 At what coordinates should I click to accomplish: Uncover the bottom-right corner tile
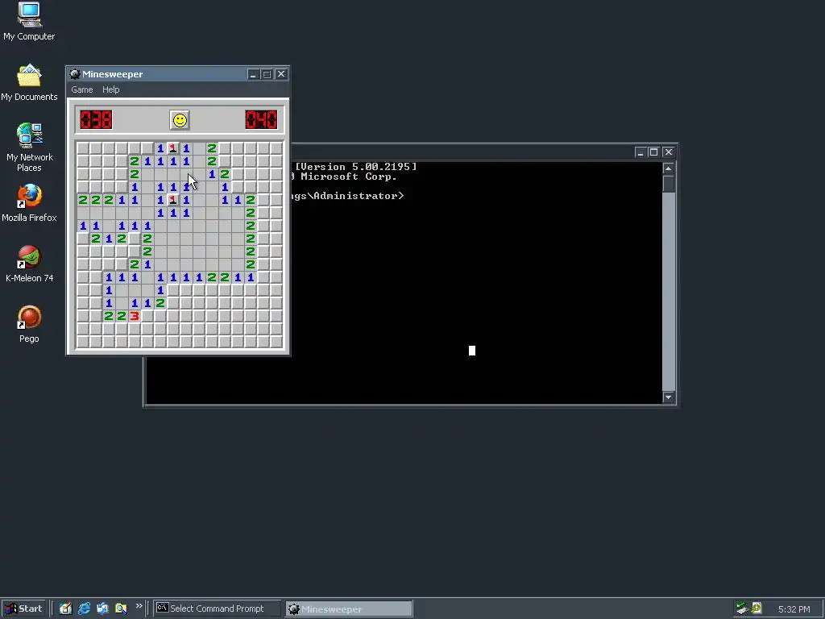276,342
